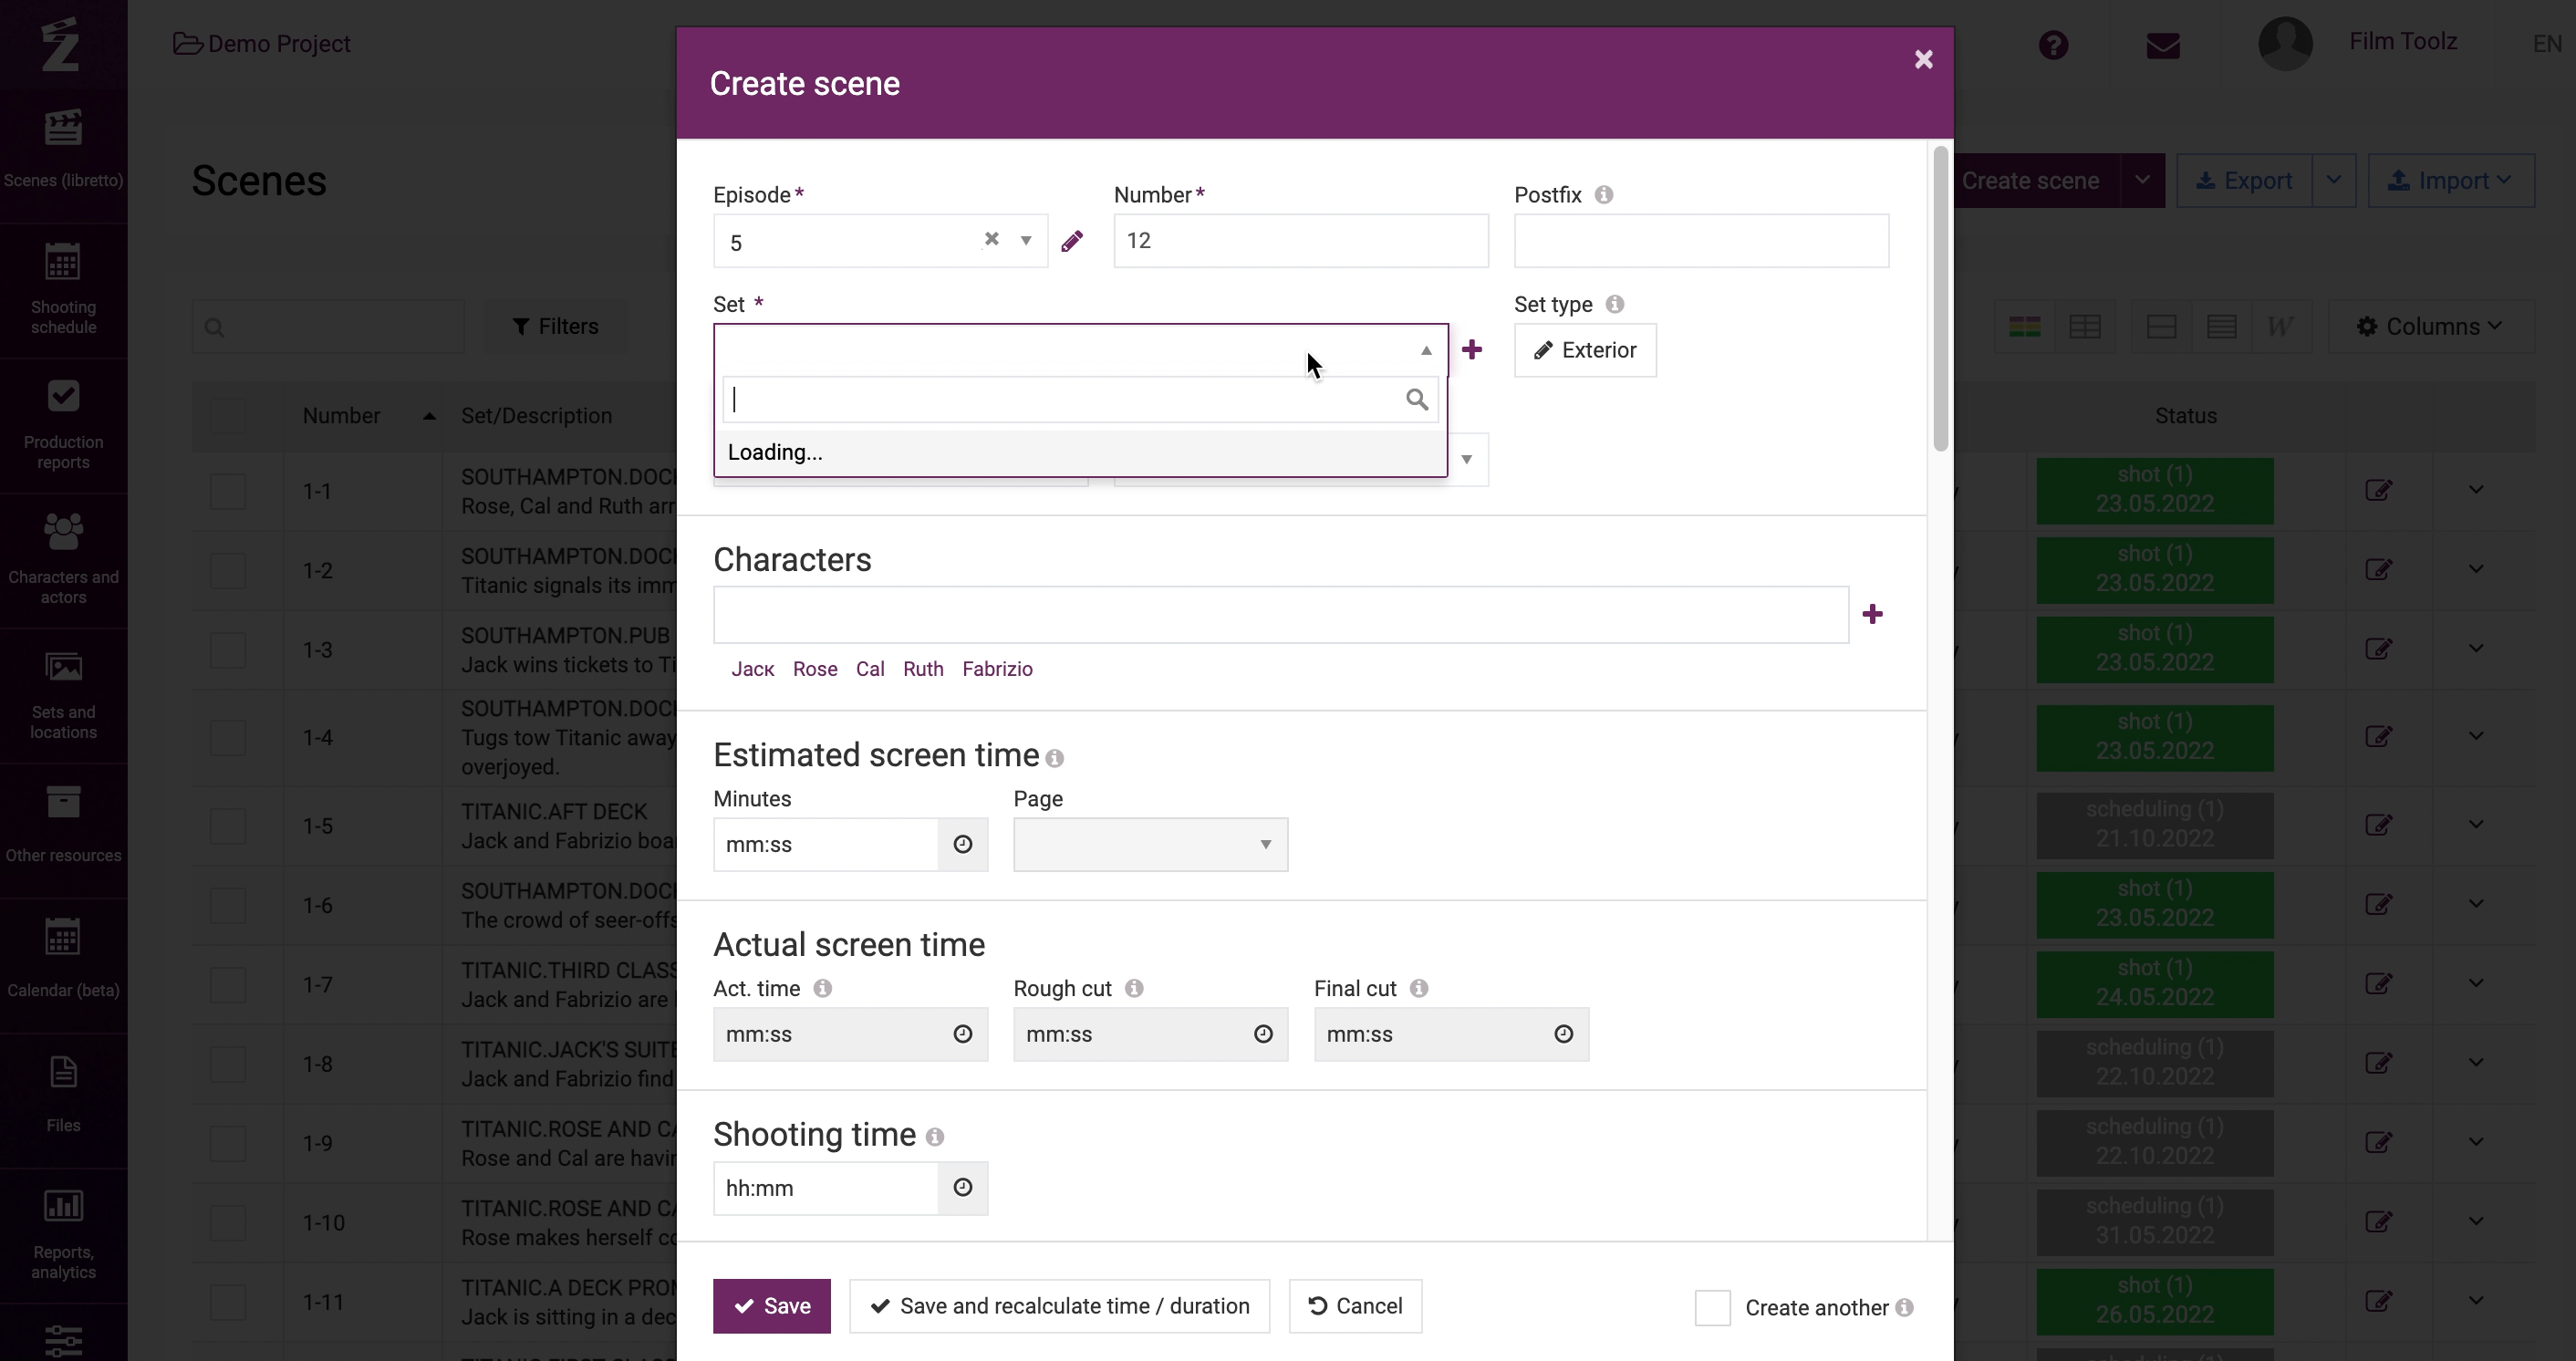
Task: Open clock picker for Shooting time
Action: [x=963, y=1187]
